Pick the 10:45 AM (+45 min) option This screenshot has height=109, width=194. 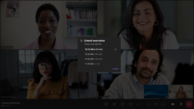99,59
